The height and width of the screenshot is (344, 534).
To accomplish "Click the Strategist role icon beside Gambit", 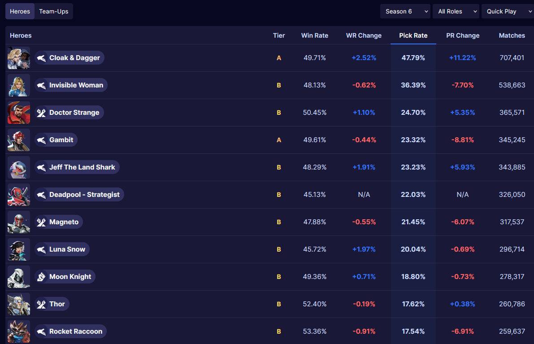I will 41,140.
